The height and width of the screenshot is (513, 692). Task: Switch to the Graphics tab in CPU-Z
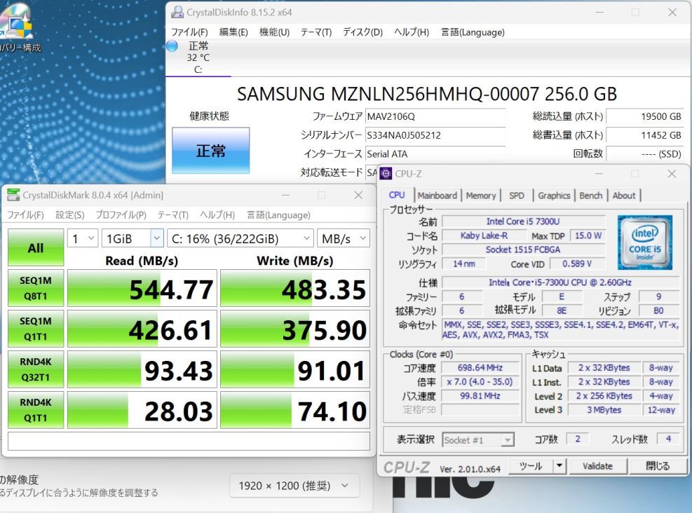pyautogui.click(x=554, y=196)
